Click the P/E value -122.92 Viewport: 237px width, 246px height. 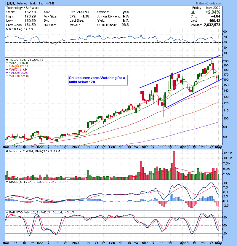pyautogui.click(x=83, y=12)
